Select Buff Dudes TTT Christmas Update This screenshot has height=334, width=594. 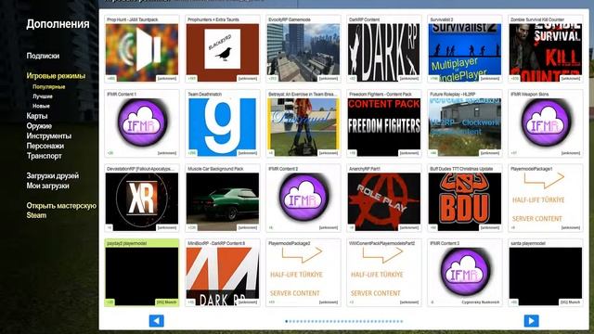click(465, 198)
